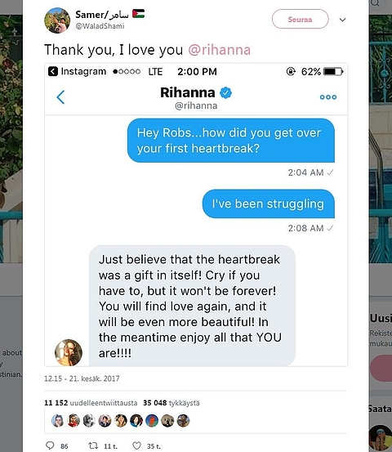Screen dimensions: 392x452
Task: Click the fifth liker avatar
Action: pos(120,421)
